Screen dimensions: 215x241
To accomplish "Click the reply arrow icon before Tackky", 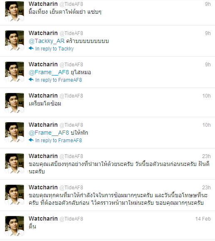I will tap(31, 48).
